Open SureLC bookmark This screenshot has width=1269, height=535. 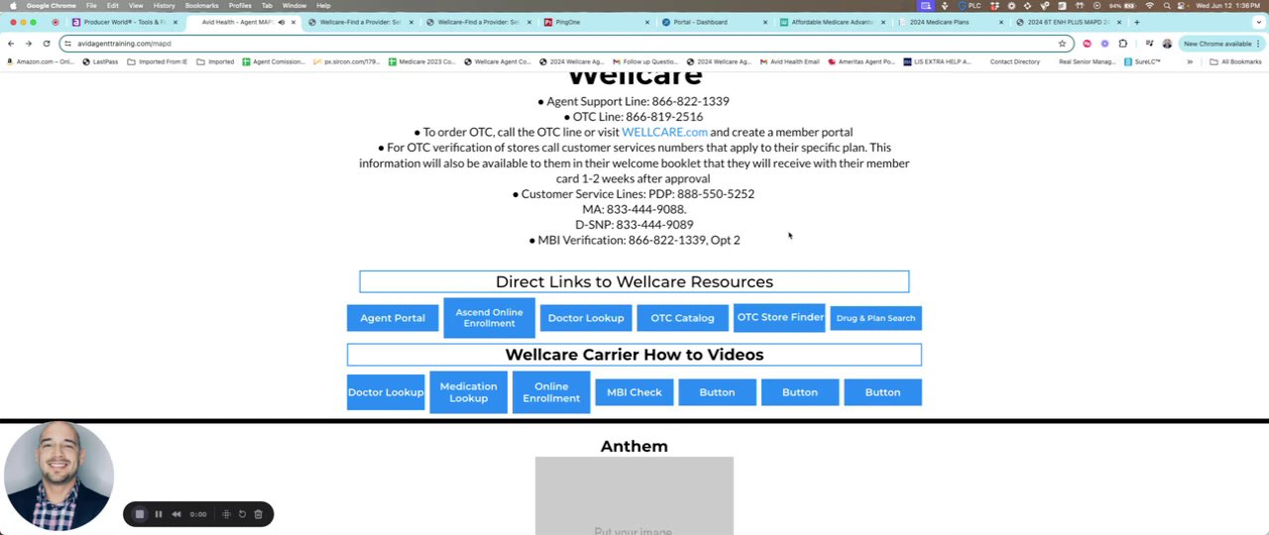point(1142,61)
